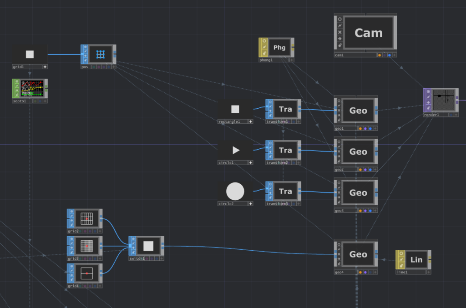Toggle the viewer flag on phong1 material
466x308 pixels.
click(x=263, y=41)
